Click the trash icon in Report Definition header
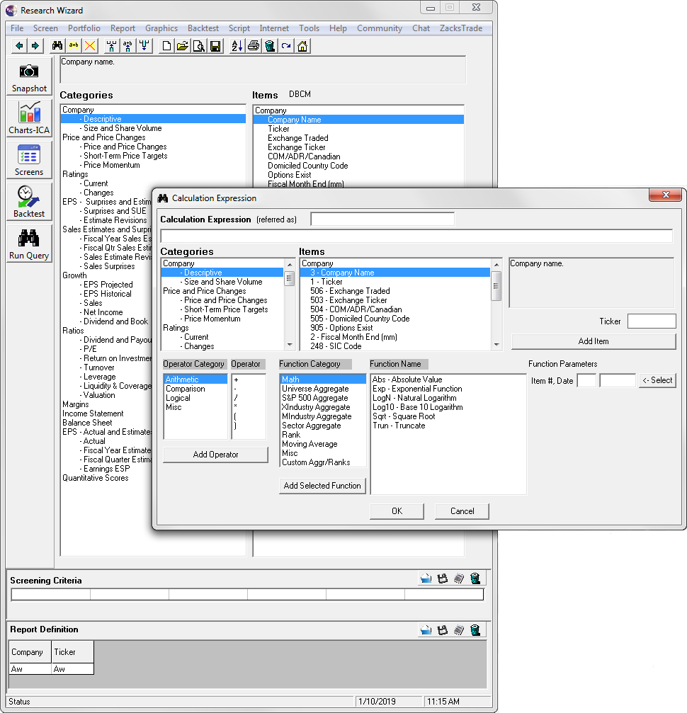Viewport: 687px width, 713px height. 475,629
